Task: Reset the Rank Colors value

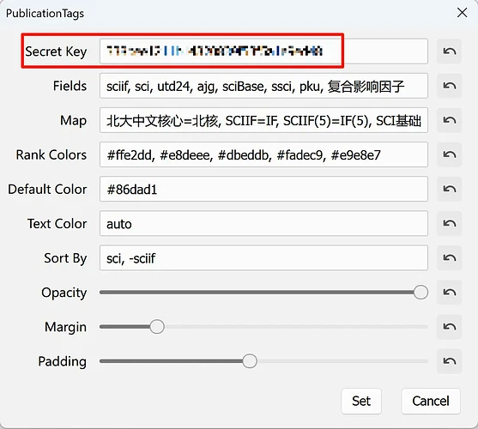Action: 449,154
